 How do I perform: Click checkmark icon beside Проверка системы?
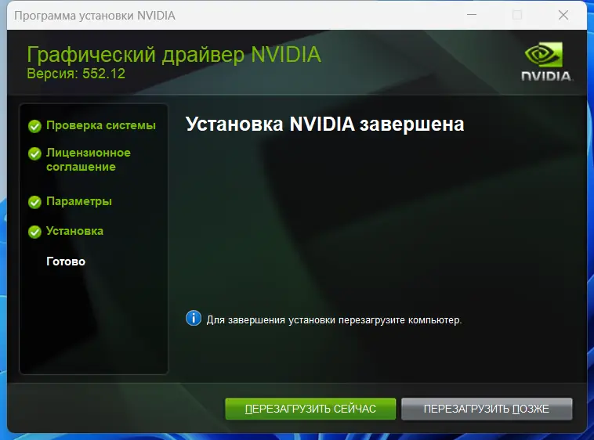[x=34, y=126]
